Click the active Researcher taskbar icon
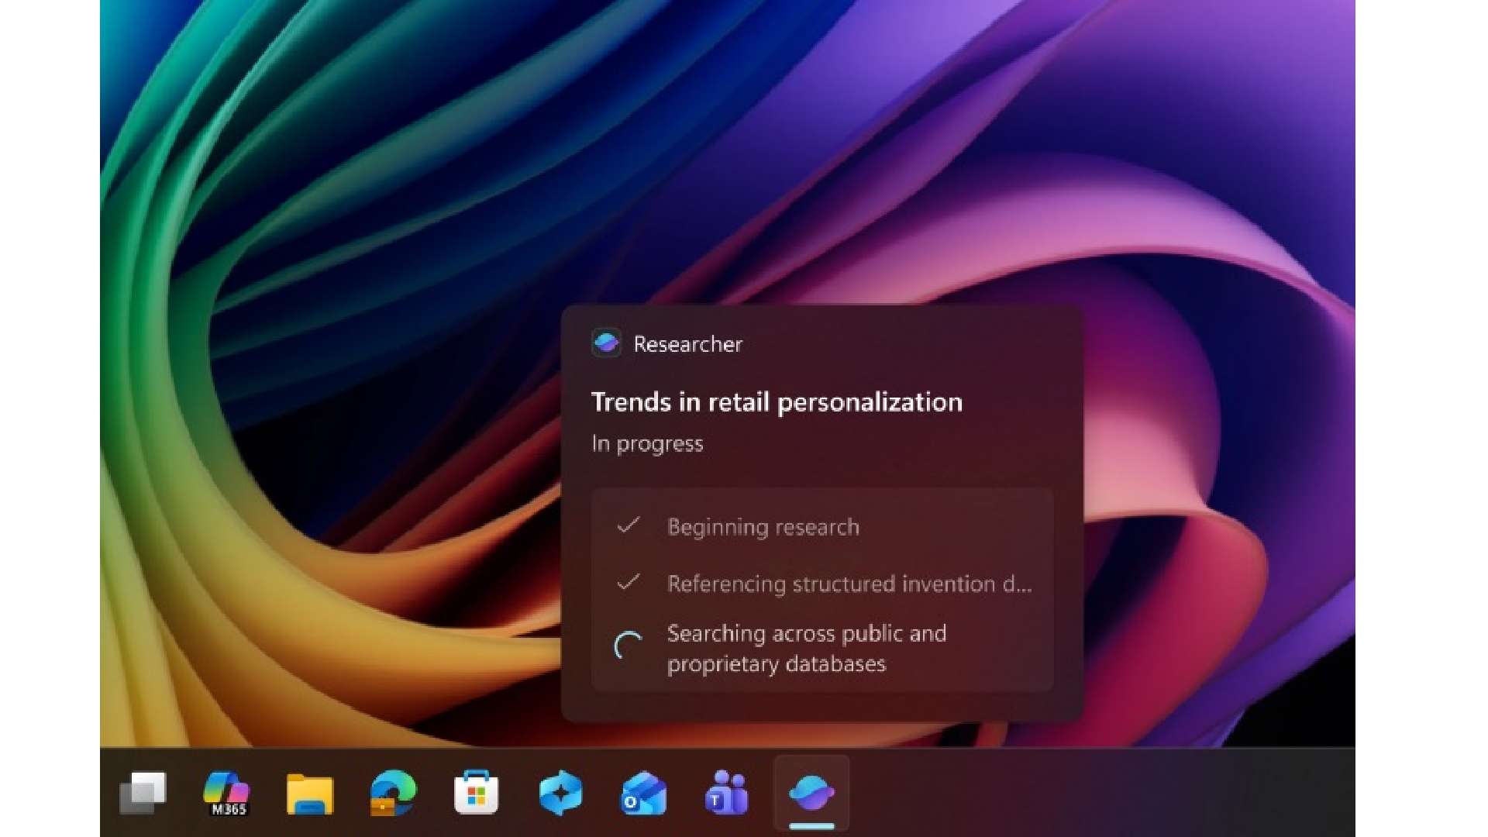Image resolution: width=1488 pixels, height=837 pixels. 811,793
